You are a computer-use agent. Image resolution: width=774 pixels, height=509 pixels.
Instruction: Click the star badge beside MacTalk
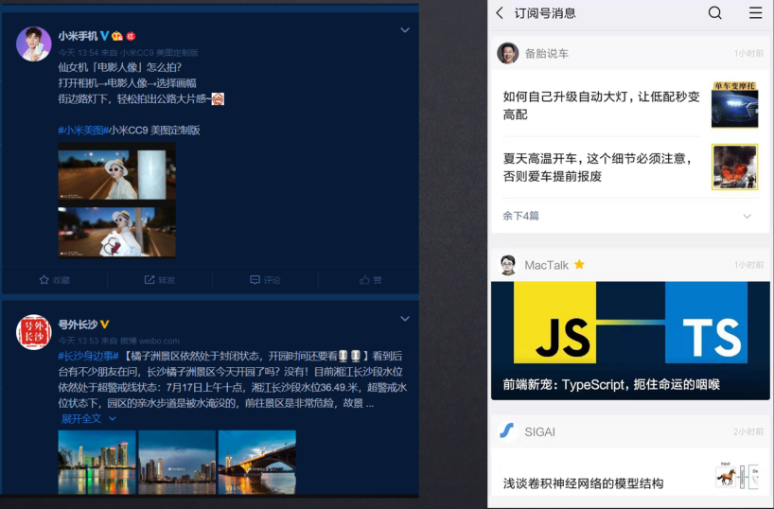579,265
